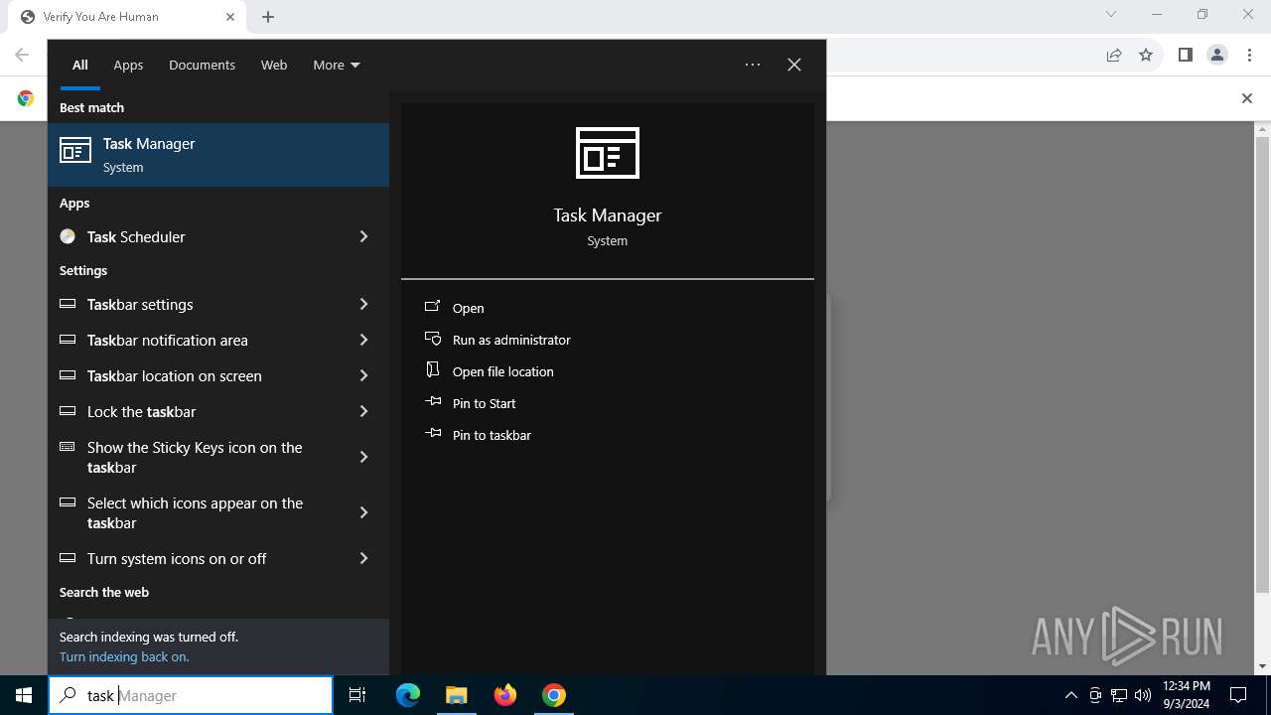Click the Pin to taskbar pin icon

click(432, 434)
